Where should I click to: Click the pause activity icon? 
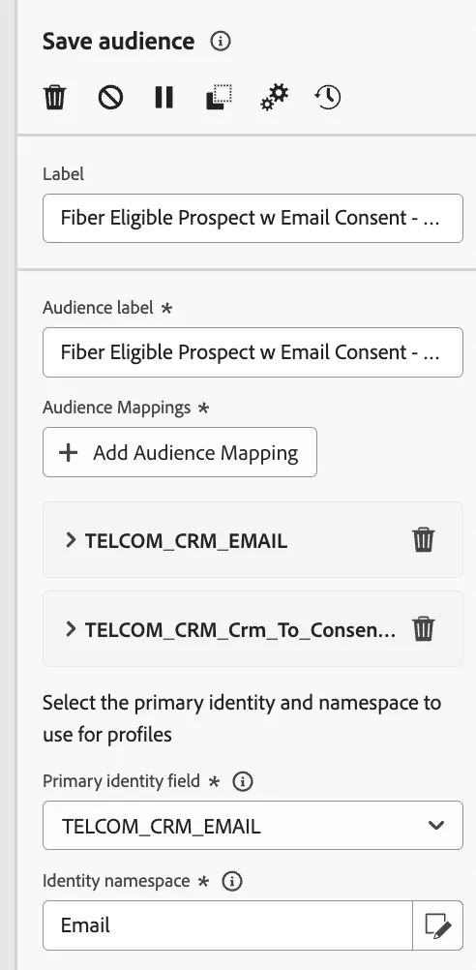[164, 97]
